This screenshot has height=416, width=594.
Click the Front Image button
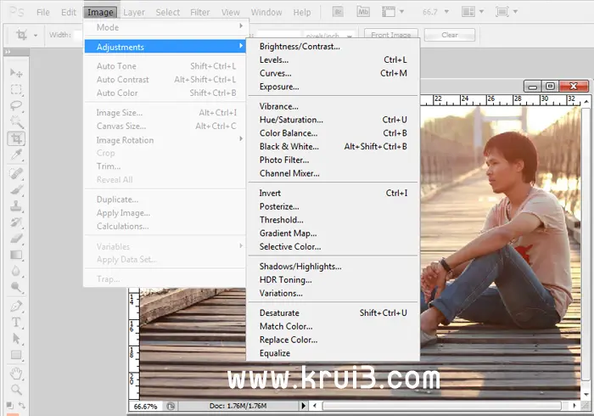point(390,36)
